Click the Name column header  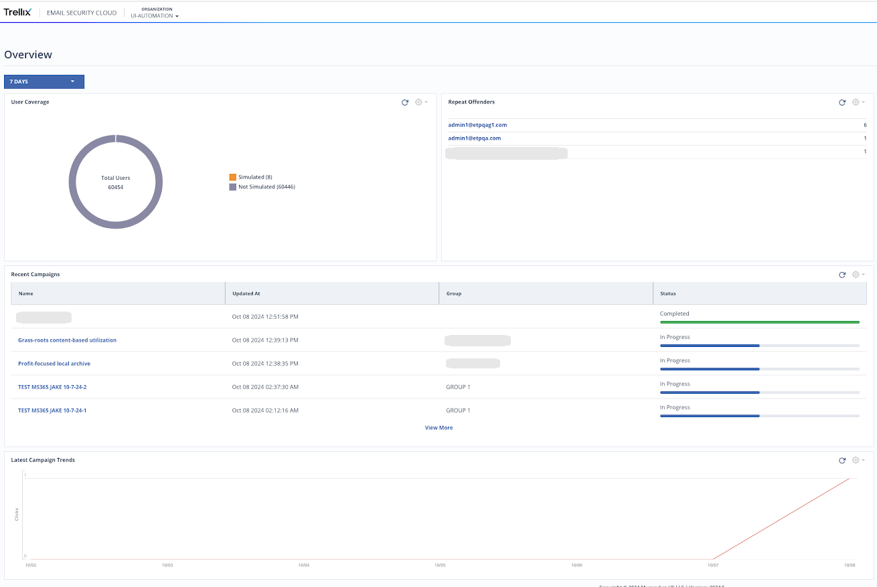118,293
